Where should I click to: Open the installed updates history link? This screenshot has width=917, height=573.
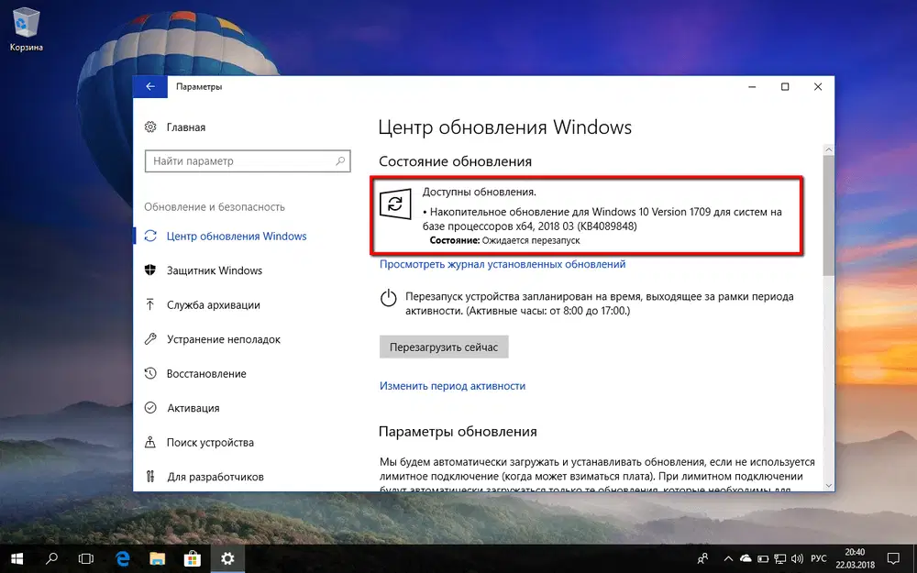(x=503, y=264)
